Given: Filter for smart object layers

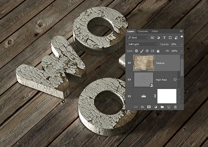Looking at the screenshot, I should coord(176,37).
